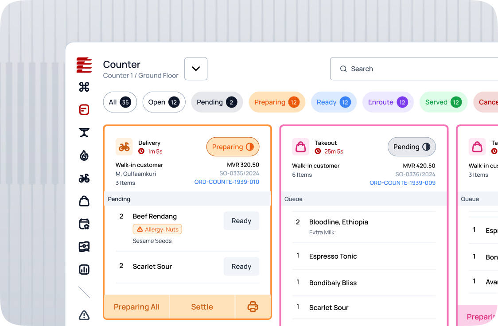Click the Preparing All button

click(137, 307)
